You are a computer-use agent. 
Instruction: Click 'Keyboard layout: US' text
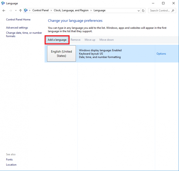[x=91, y=54]
